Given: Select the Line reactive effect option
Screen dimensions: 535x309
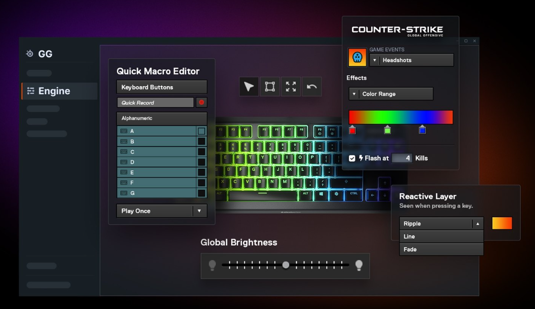Looking at the screenshot, I should 441,236.
